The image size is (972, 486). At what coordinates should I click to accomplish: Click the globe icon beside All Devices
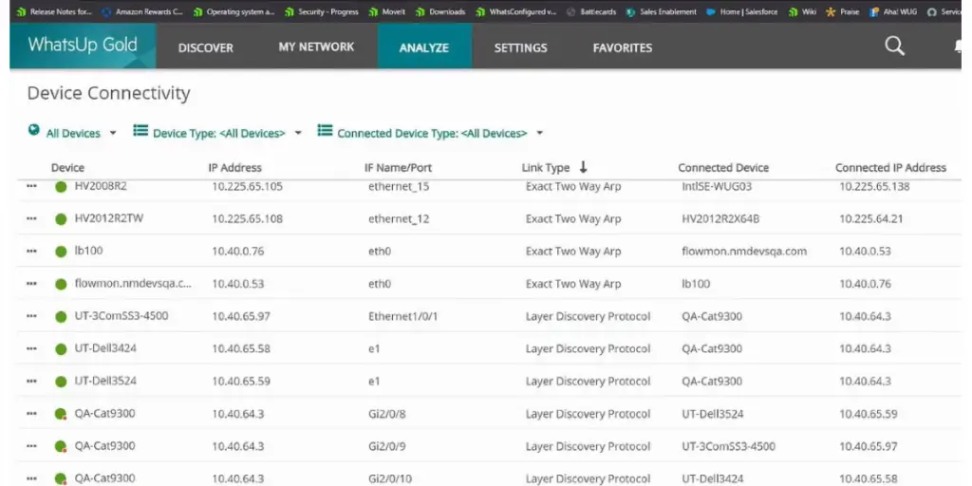pyautogui.click(x=34, y=131)
